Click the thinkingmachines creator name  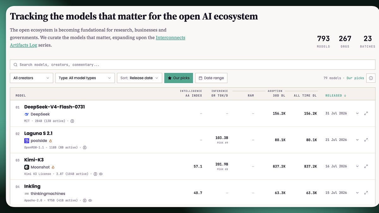(48, 194)
